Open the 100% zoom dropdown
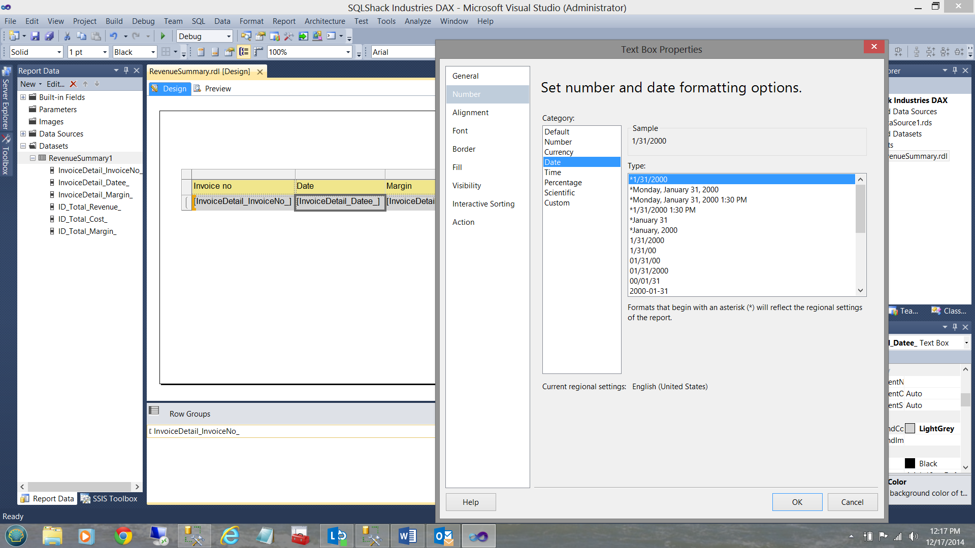975x548 pixels. coord(348,52)
